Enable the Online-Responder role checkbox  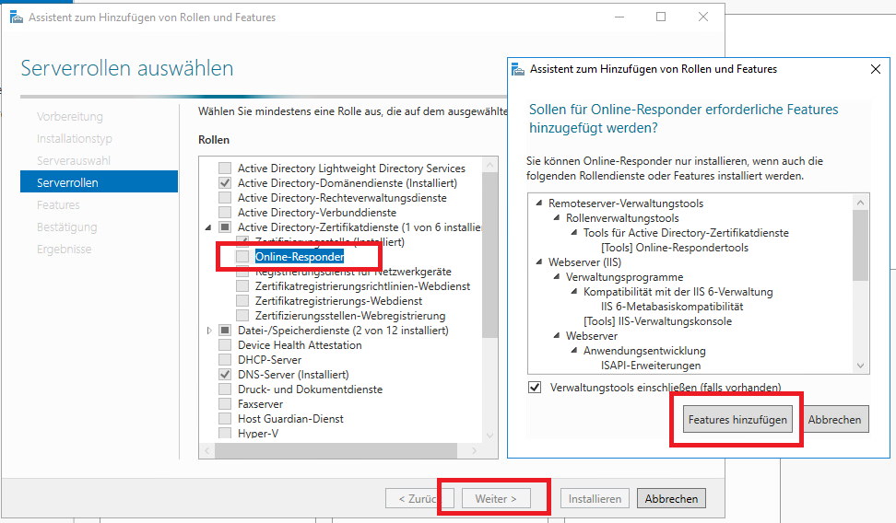pos(242,257)
